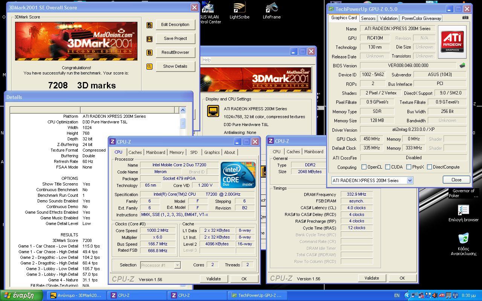This screenshot has height=301, width=482.
Task: Click the wireless computer signal tray icon
Action: click(x=414, y=295)
